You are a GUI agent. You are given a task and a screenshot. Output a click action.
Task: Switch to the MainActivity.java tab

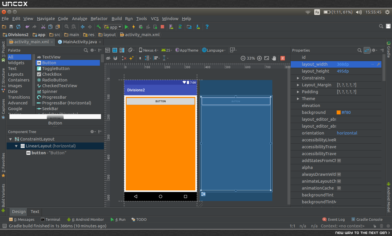80,42
